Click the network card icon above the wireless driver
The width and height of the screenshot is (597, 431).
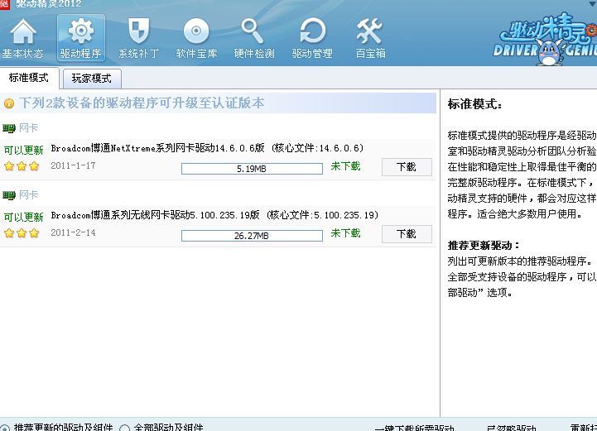pos(9,195)
